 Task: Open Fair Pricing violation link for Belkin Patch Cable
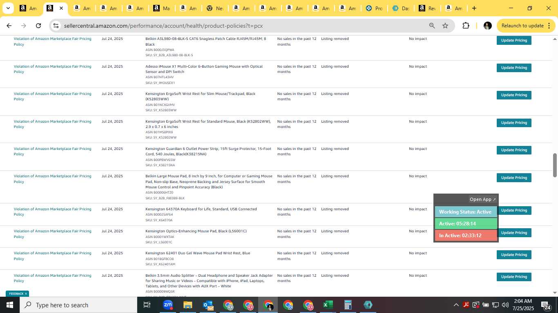tap(53, 41)
